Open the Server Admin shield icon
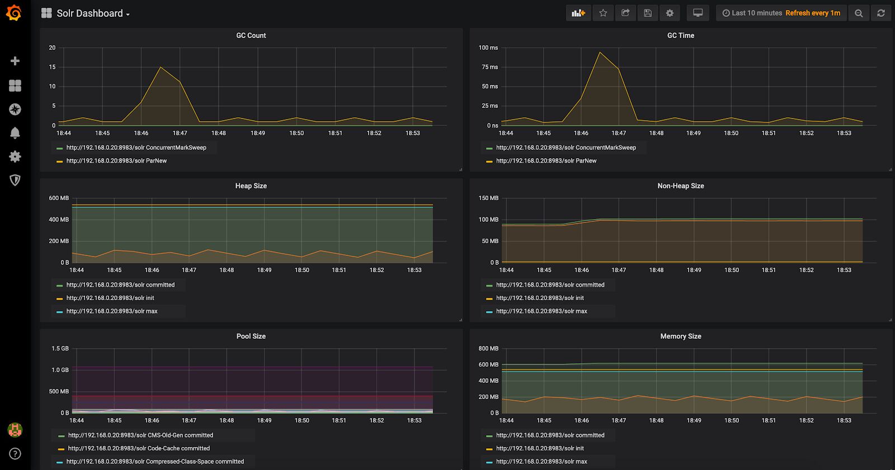Image resolution: width=895 pixels, height=470 pixels. (x=15, y=180)
